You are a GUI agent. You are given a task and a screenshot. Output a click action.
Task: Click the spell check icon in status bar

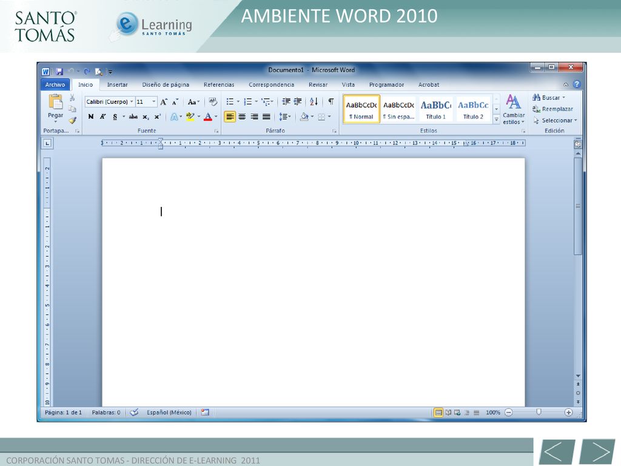click(x=134, y=413)
